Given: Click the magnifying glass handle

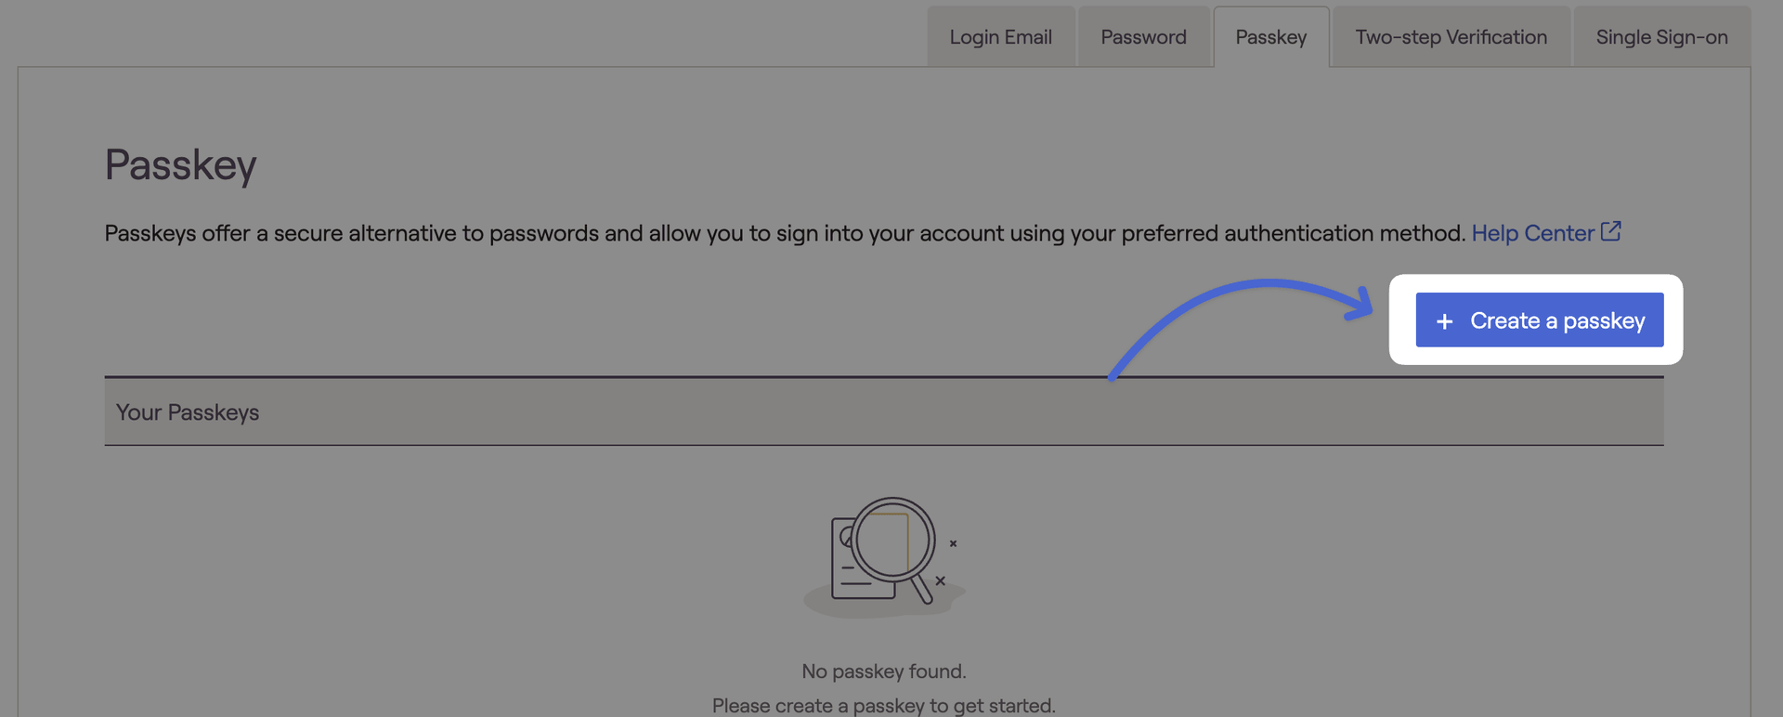Looking at the screenshot, I should 922,591.
